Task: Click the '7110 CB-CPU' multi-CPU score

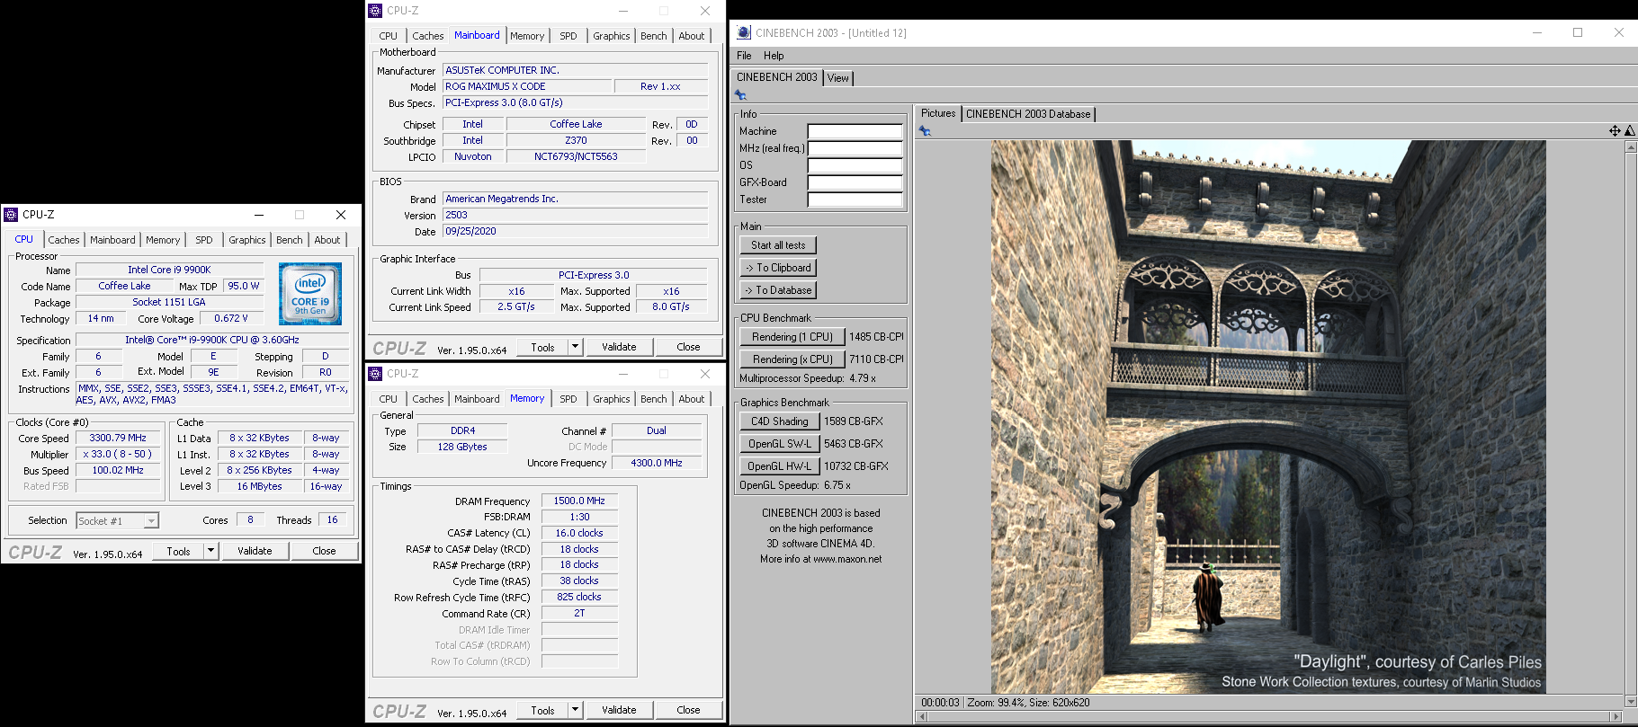Action: tap(876, 359)
